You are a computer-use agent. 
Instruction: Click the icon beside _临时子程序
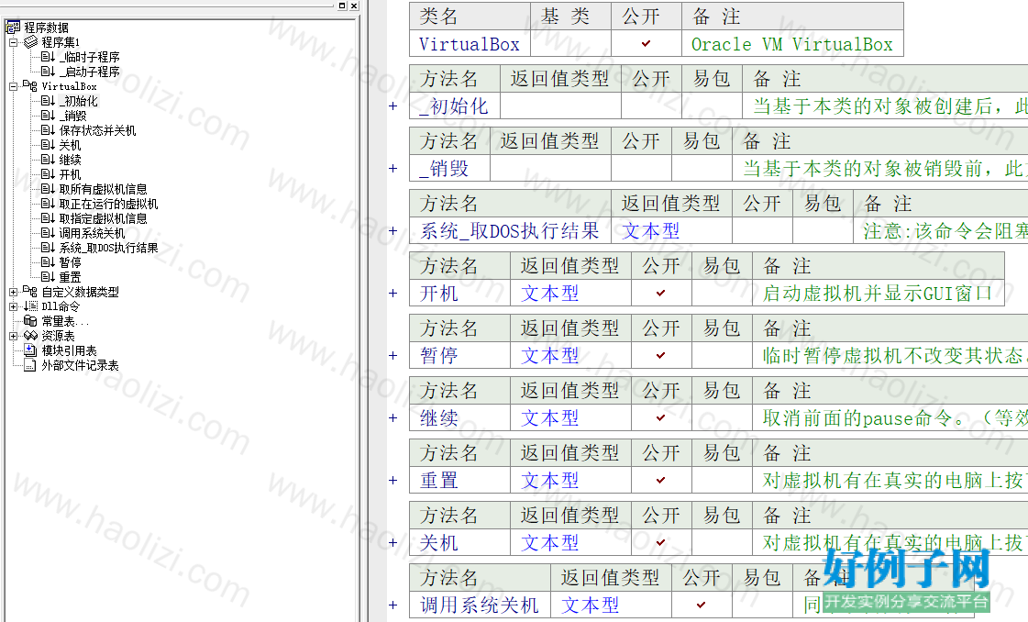(48, 57)
